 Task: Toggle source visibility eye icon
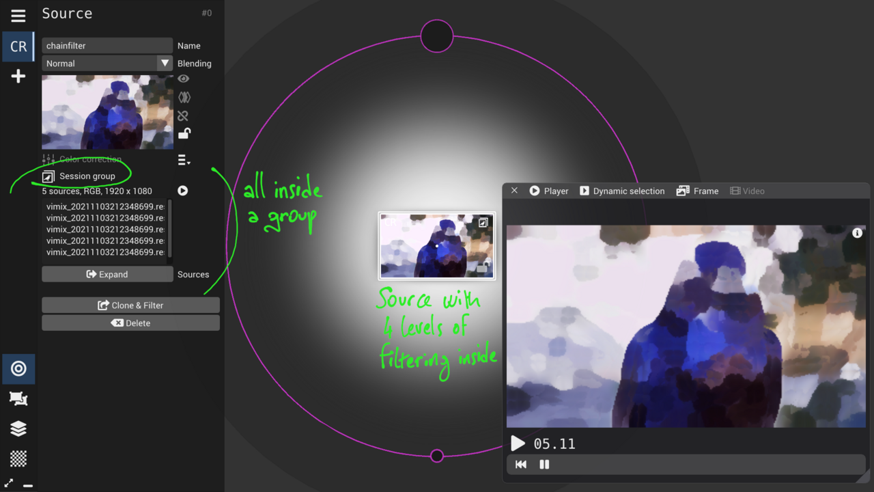(183, 79)
